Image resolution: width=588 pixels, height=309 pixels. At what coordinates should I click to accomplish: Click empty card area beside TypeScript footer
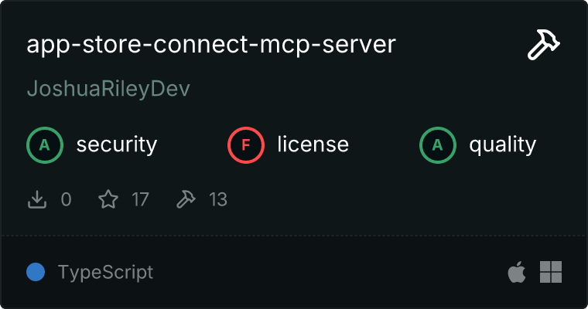[325, 272]
